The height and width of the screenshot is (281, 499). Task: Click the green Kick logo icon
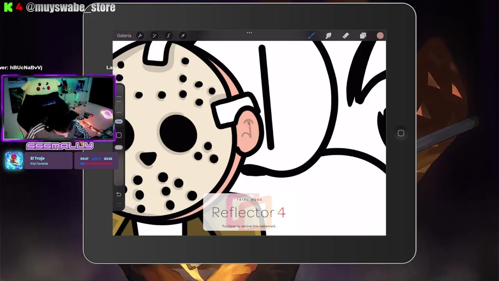click(x=8, y=7)
